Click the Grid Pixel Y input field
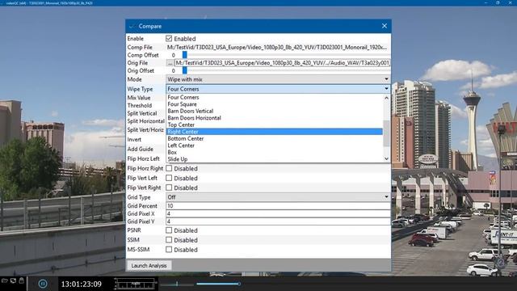 278,221
